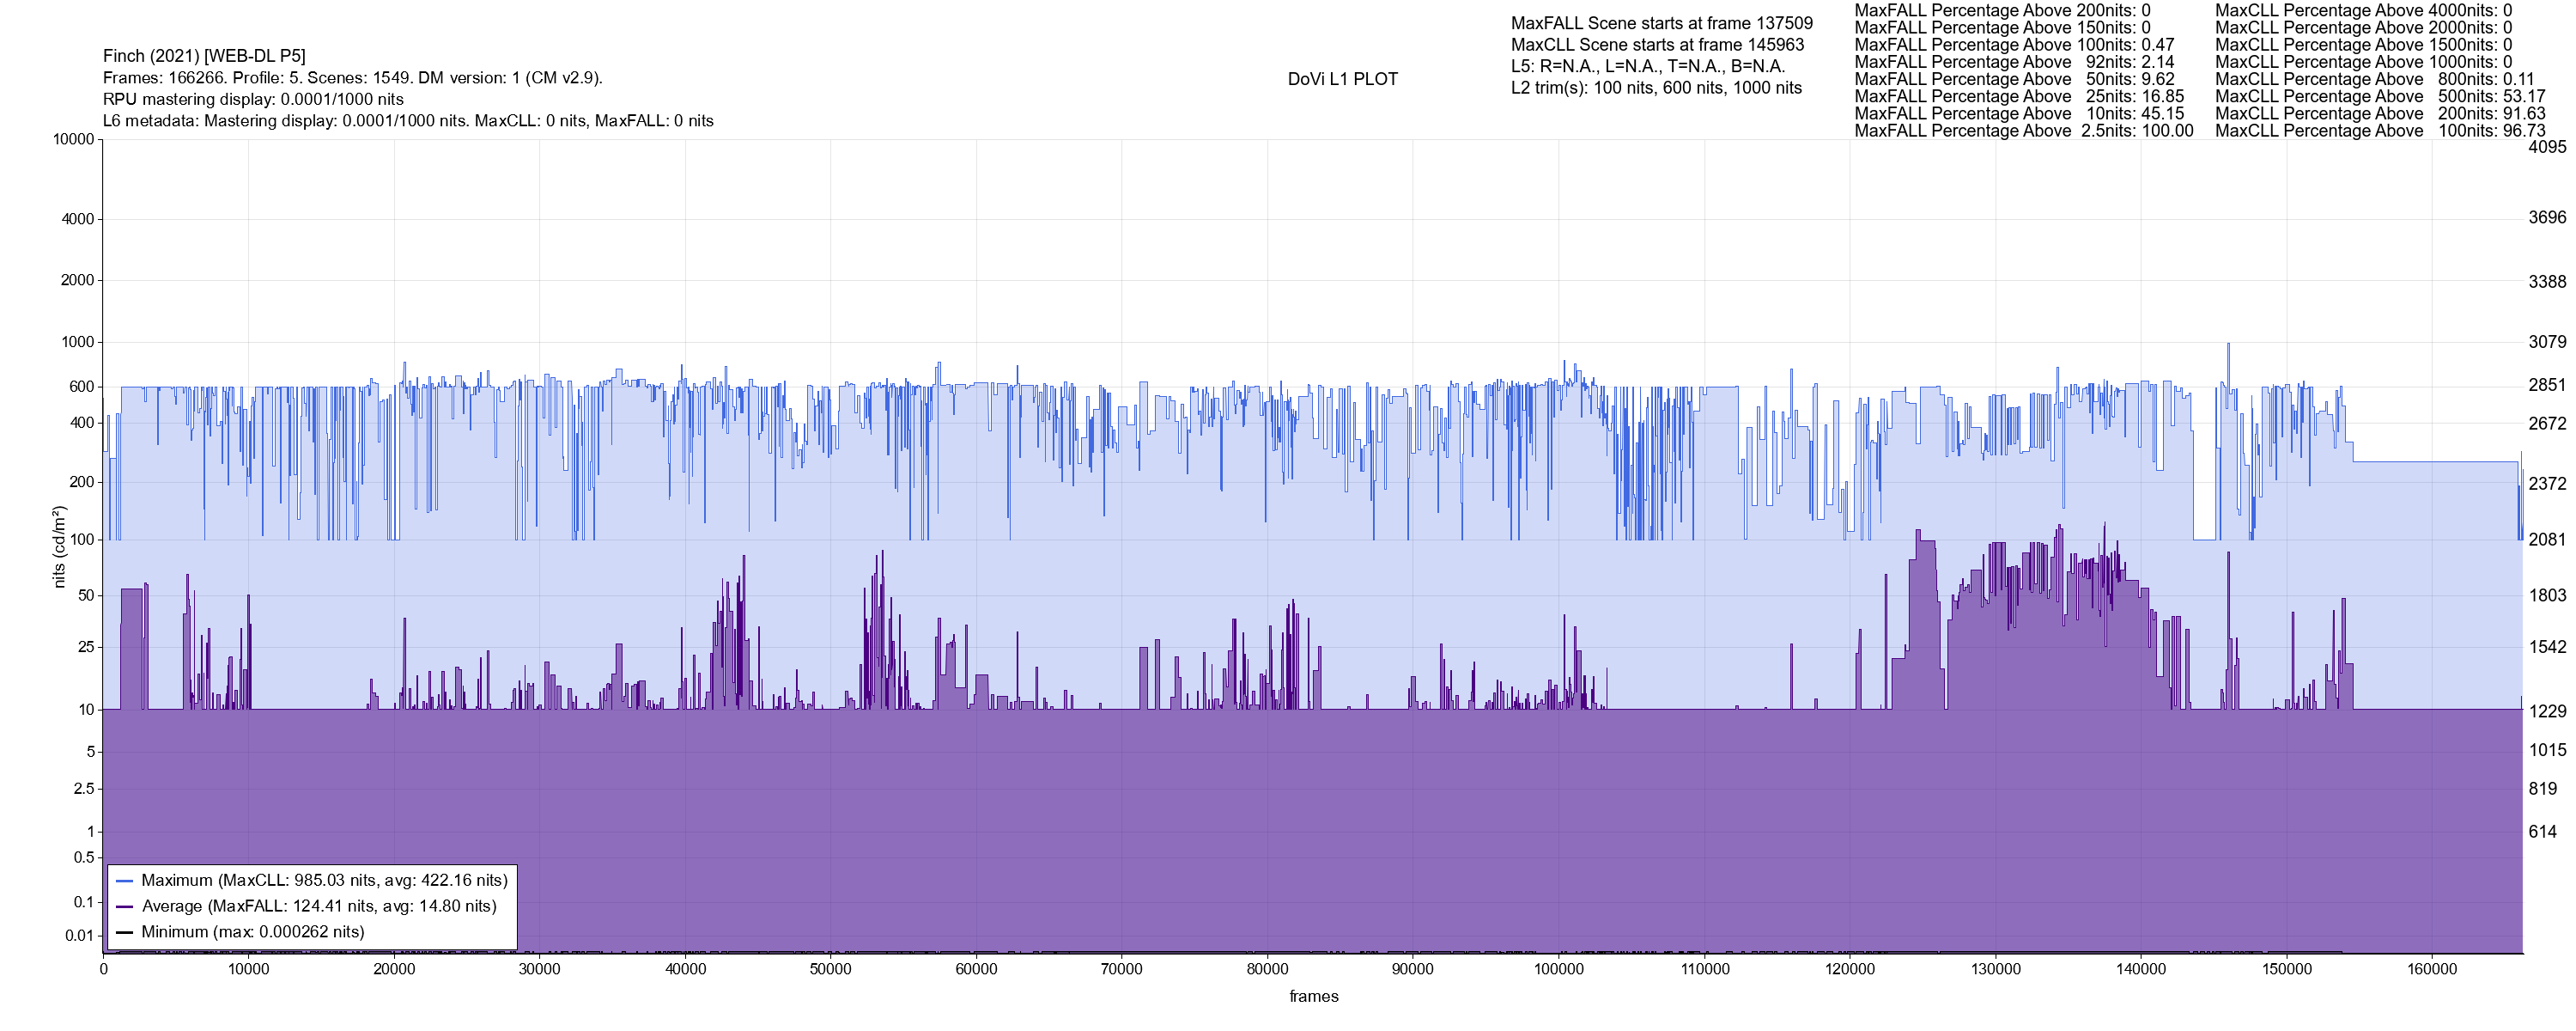
Task: Click the 'MaxCLL Percentage Above 500nits' stat
Action: tap(2379, 96)
